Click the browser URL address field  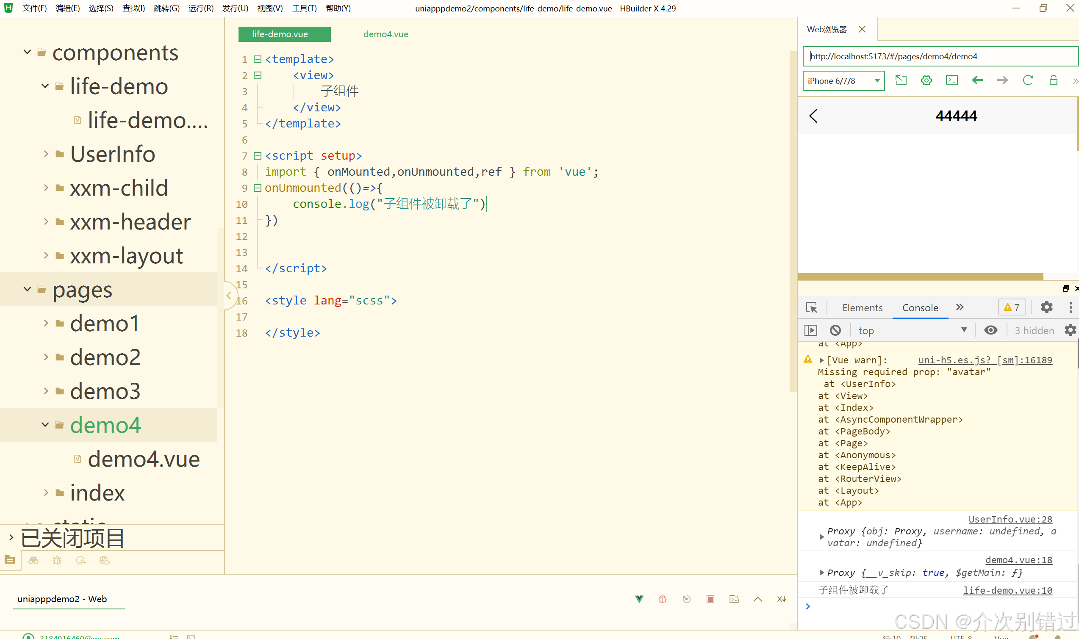[x=939, y=56]
